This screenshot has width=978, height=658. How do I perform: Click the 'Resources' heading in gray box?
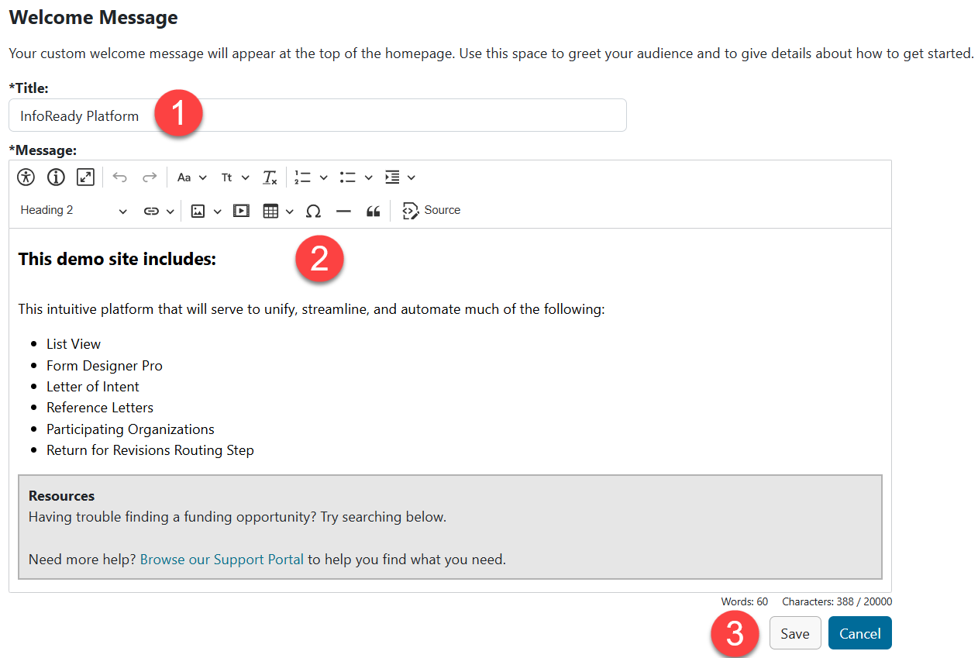(x=62, y=496)
